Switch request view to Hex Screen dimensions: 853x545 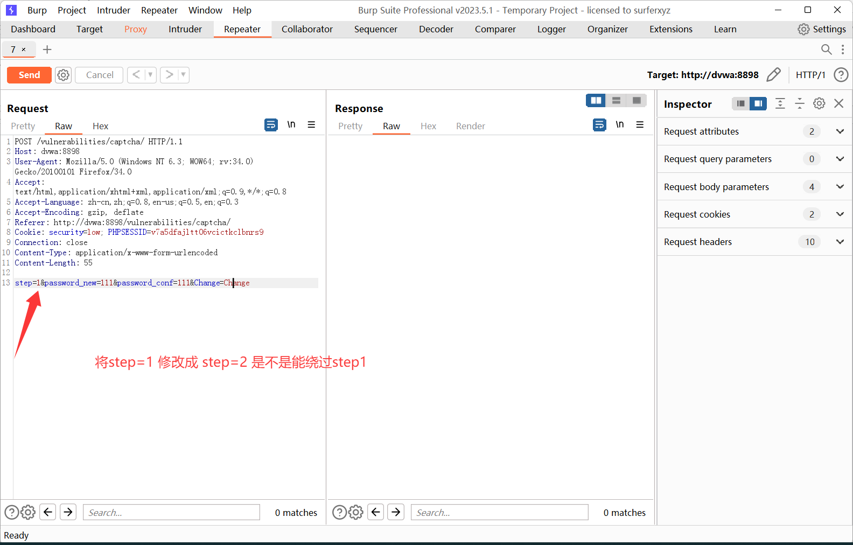100,126
